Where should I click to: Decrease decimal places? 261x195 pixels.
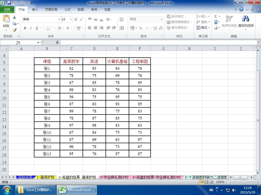point(161,28)
